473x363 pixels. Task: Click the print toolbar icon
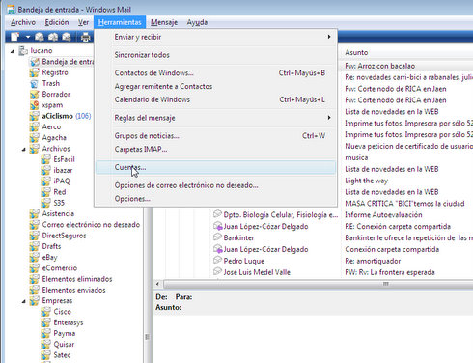pos(85,38)
